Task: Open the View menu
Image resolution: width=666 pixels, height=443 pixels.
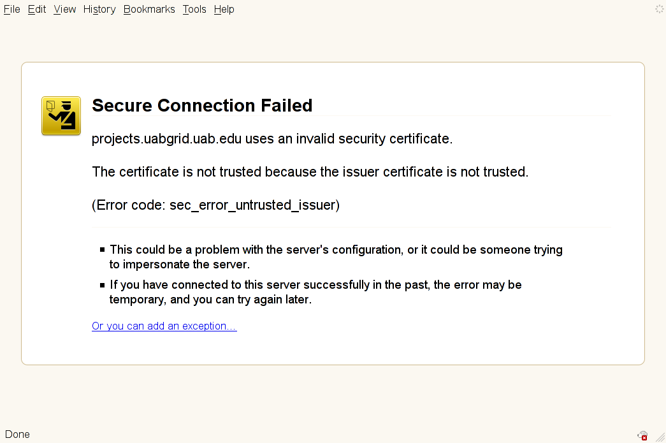Action: click(65, 10)
